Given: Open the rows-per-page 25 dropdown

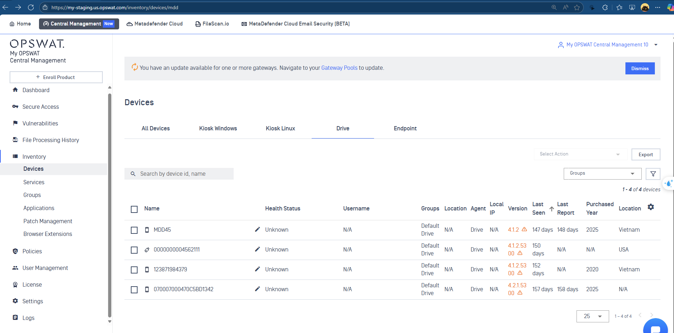Looking at the screenshot, I should click(x=592, y=316).
